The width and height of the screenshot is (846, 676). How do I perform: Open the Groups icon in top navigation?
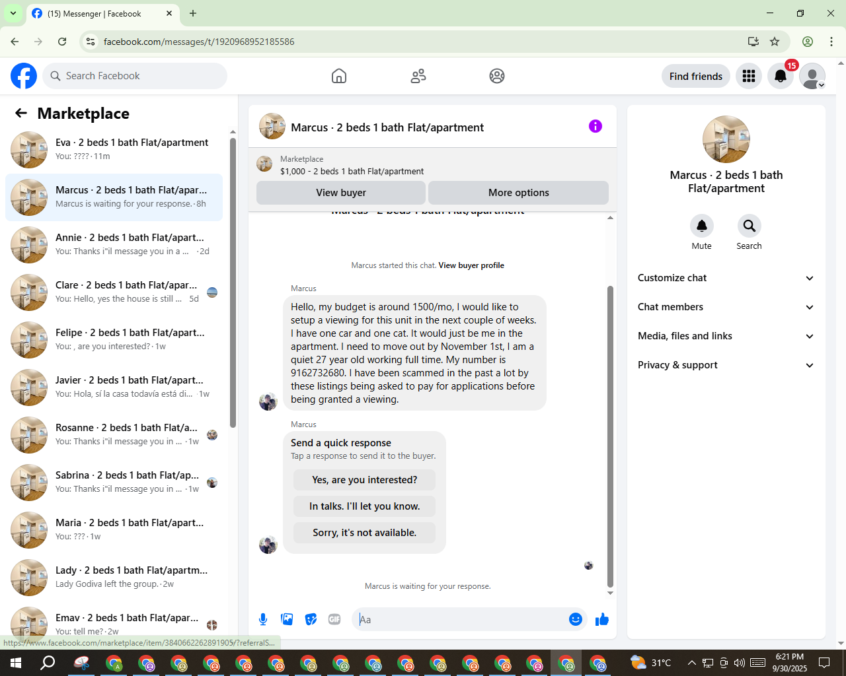coord(497,76)
